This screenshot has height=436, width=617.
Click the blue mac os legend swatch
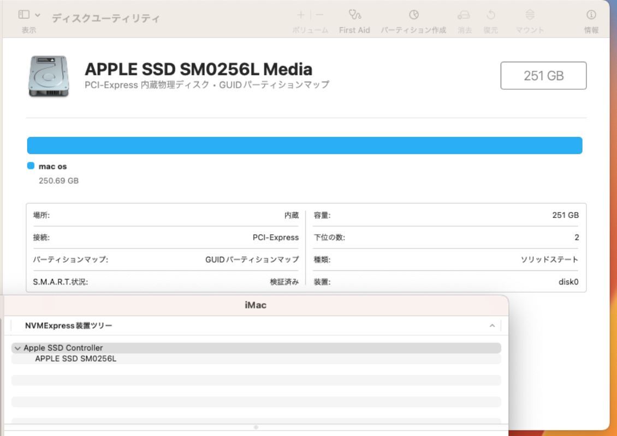(31, 166)
